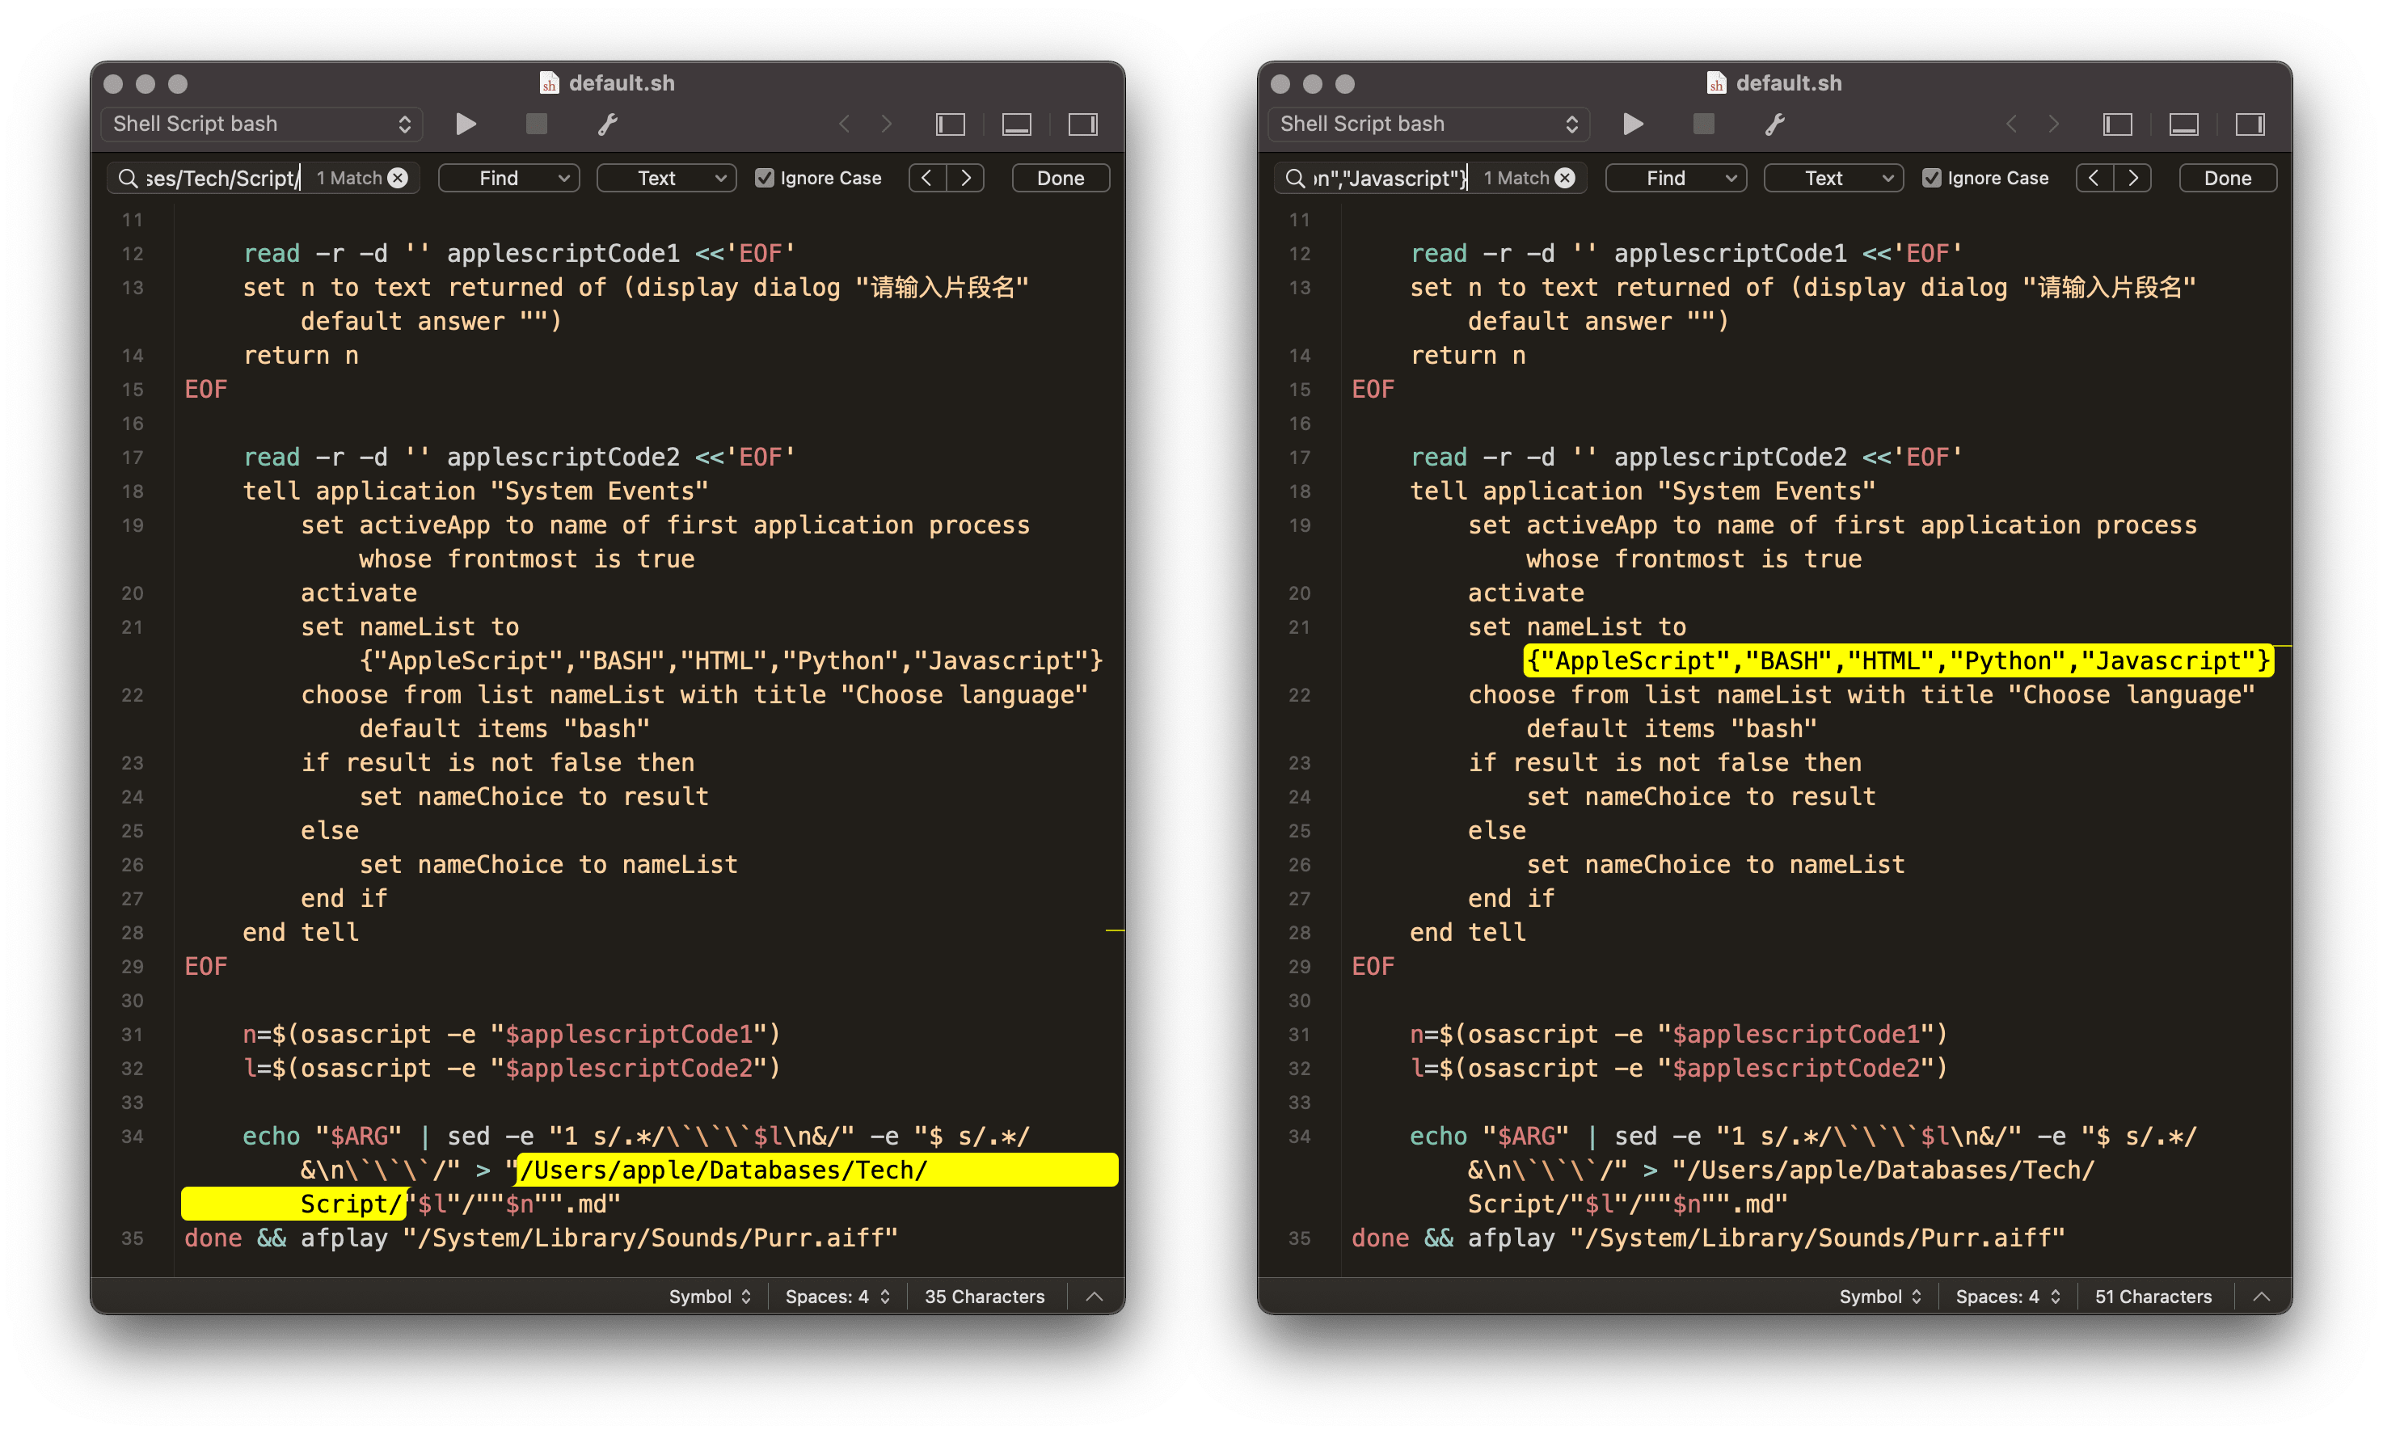Go forward in history, left window toolbar
The width and height of the screenshot is (2383, 1434).
pyautogui.click(x=886, y=124)
